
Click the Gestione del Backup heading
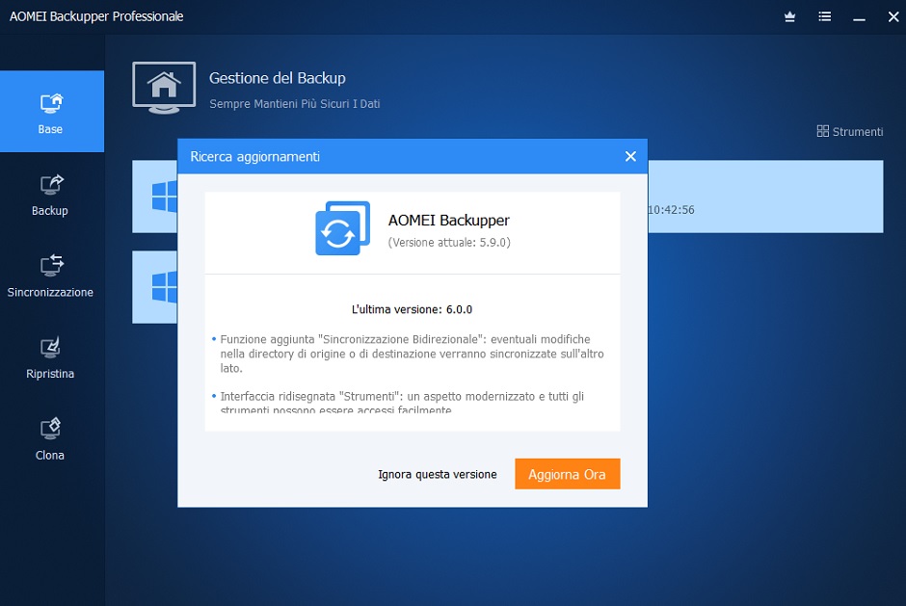[278, 78]
